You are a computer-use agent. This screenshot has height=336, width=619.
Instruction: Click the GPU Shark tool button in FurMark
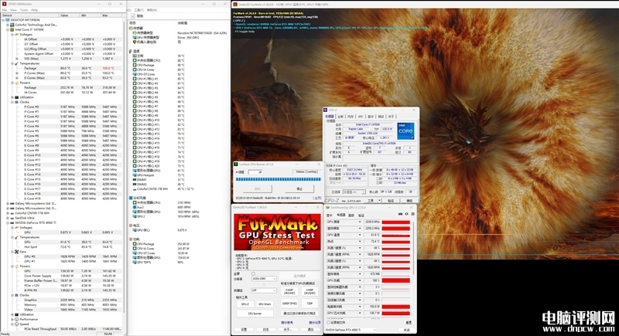tap(265, 304)
